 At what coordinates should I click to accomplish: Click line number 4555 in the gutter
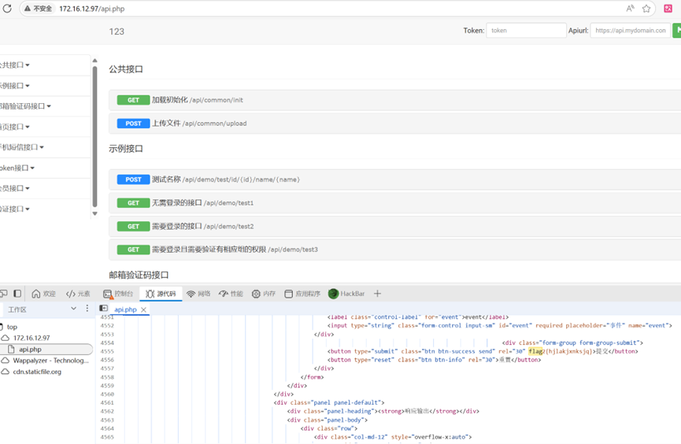tap(107, 351)
